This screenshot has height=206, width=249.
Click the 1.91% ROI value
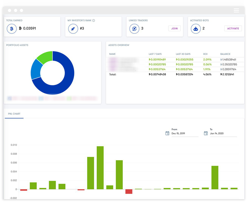tap(207, 69)
